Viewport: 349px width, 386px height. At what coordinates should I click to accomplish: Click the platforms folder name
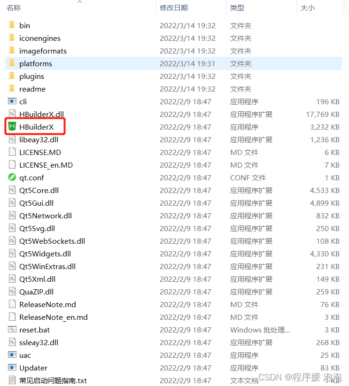[36, 63]
